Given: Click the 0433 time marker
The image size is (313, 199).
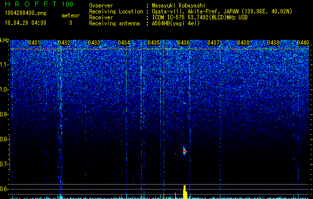Looking at the screenshot, I should tap(94, 43).
